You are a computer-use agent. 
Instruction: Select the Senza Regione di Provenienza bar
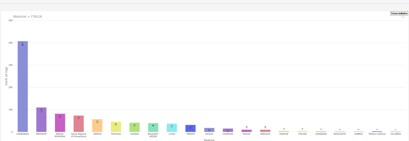[79, 124]
